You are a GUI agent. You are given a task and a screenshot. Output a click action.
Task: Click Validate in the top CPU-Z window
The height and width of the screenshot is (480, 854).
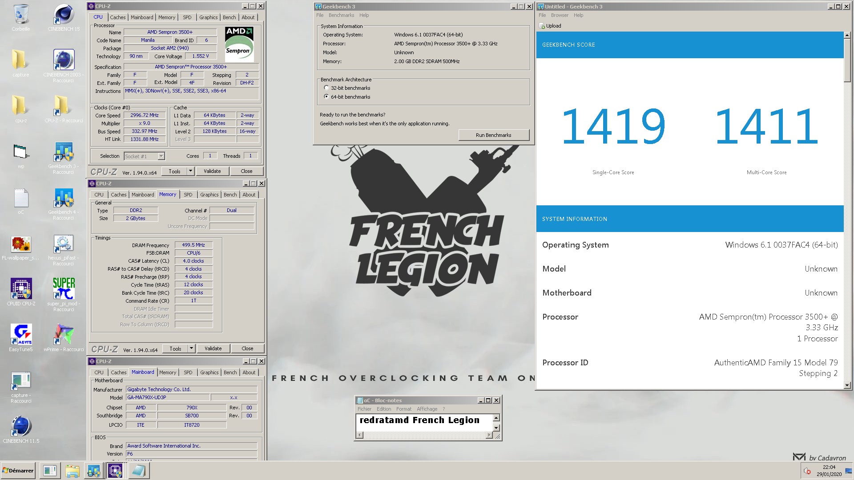[x=212, y=171]
